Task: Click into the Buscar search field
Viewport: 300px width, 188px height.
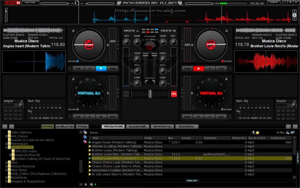Action: click(x=175, y=132)
